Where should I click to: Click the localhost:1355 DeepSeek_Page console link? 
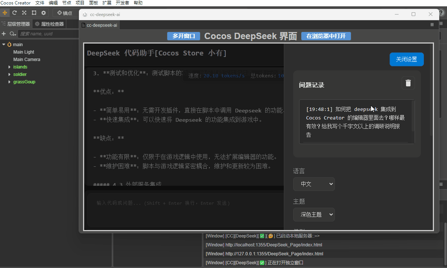click(x=273, y=245)
